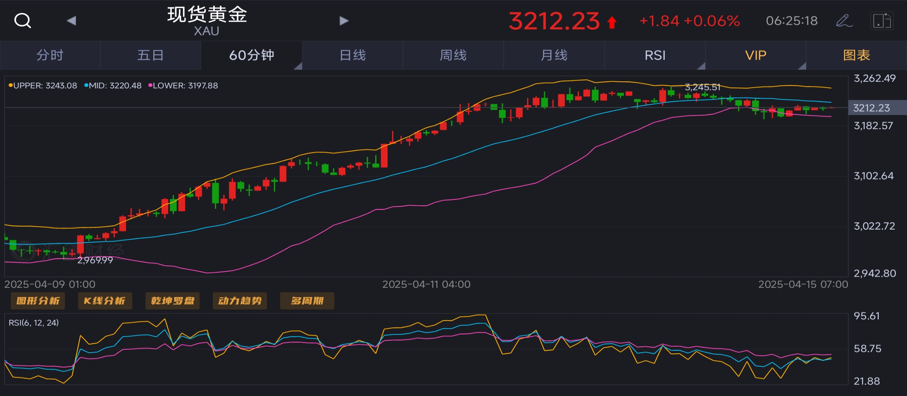
Task: Expand the 60分钟 period dropdown corner
Action: coord(298,66)
